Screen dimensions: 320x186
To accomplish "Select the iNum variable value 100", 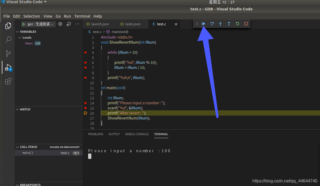I will coord(38,43).
